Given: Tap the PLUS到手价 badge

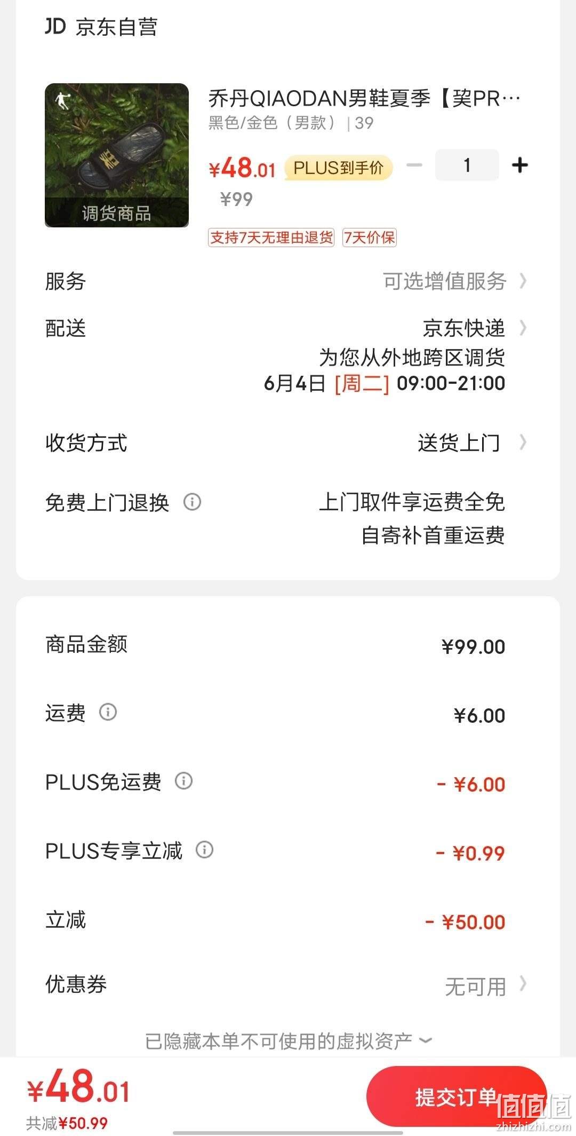Looking at the screenshot, I should [x=339, y=168].
